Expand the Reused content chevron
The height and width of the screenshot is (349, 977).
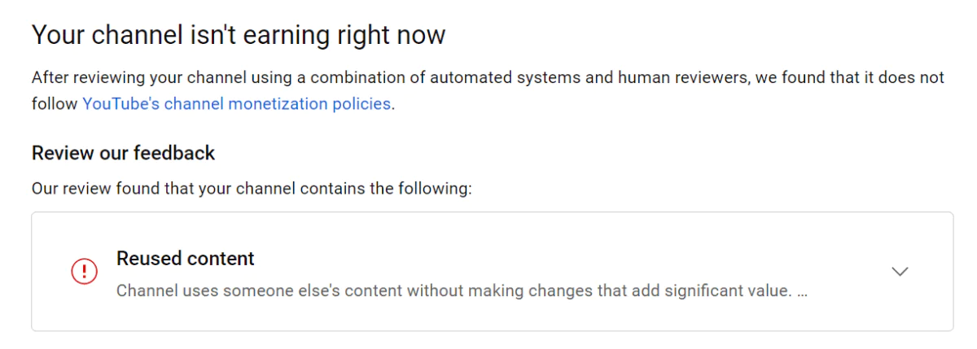click(900, 272)
